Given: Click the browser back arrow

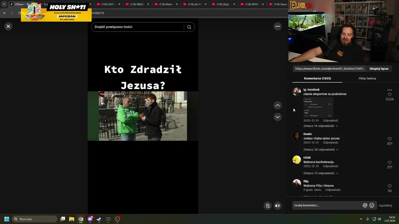Looking at the screenshot, I should (4, 13).
